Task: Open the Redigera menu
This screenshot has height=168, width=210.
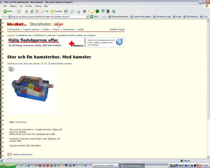Action: (x=13, y=6)
